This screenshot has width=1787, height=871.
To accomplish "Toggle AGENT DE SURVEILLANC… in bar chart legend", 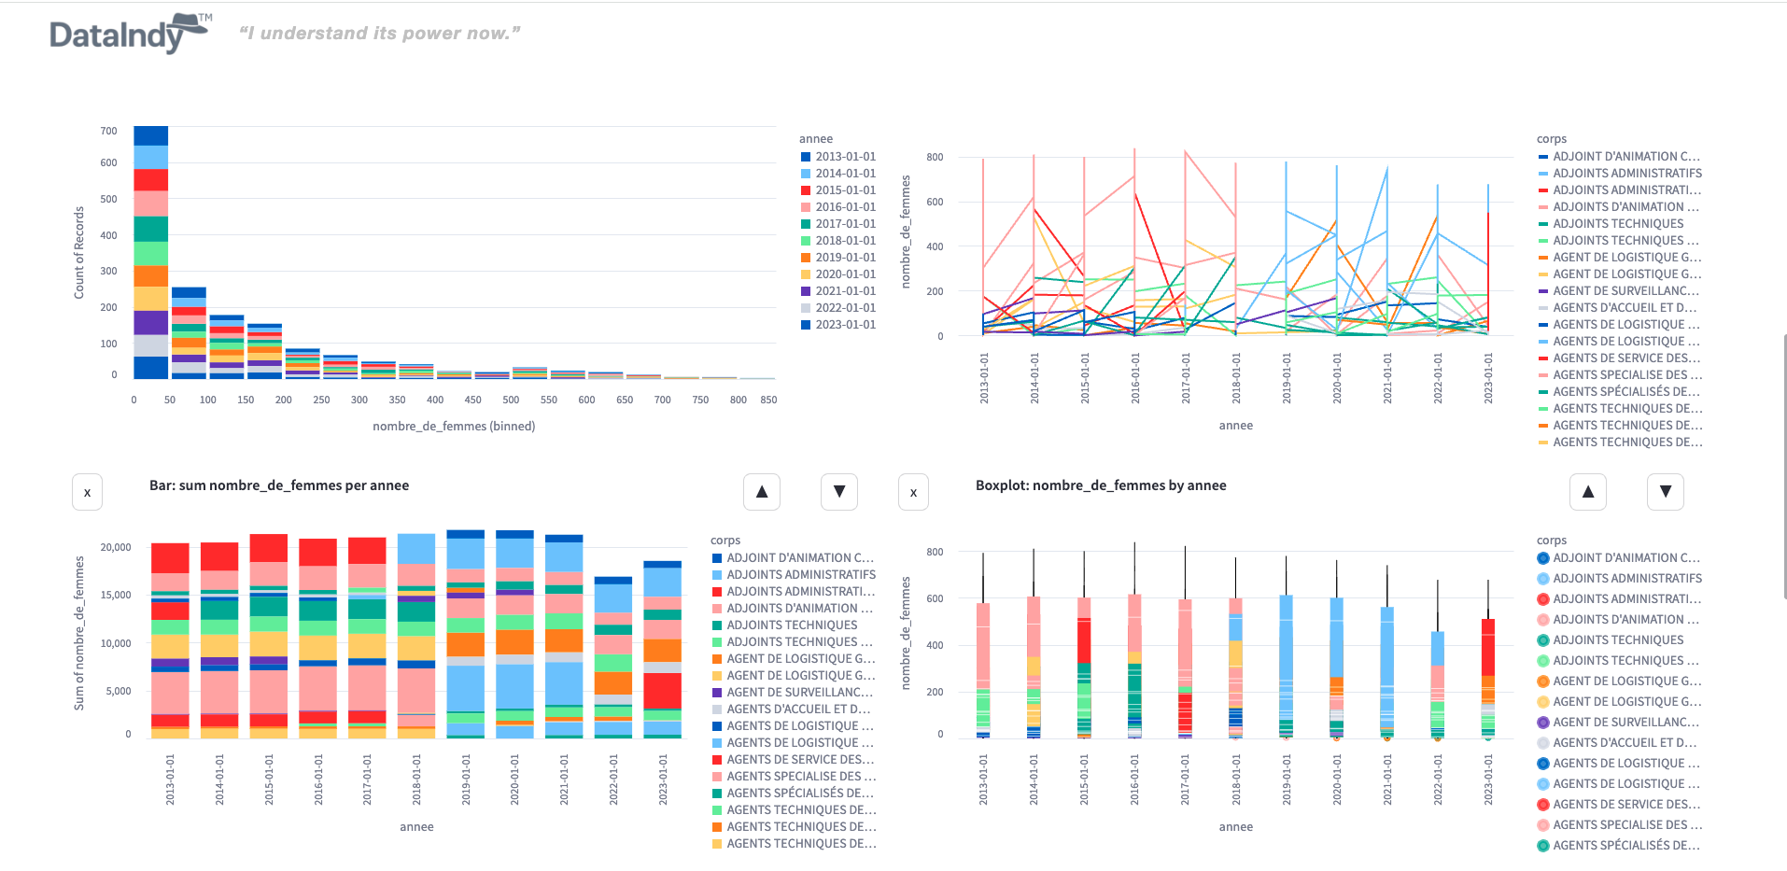I will click(798, 693).
